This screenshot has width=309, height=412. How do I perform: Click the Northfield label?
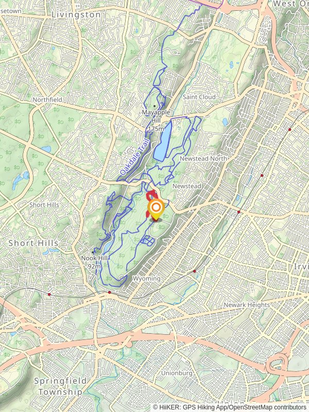click(x=47, y=99)
